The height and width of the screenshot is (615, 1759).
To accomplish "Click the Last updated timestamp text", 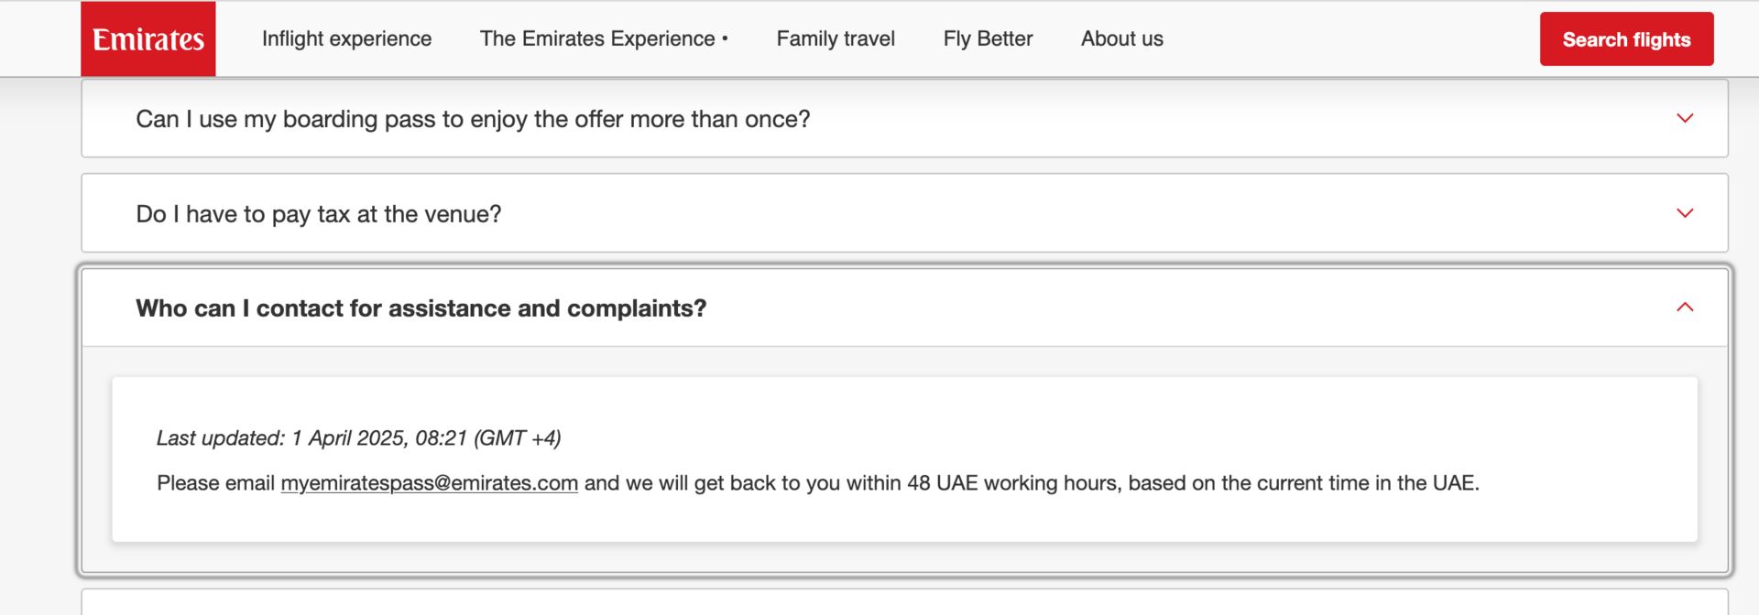I will point(358,438).
